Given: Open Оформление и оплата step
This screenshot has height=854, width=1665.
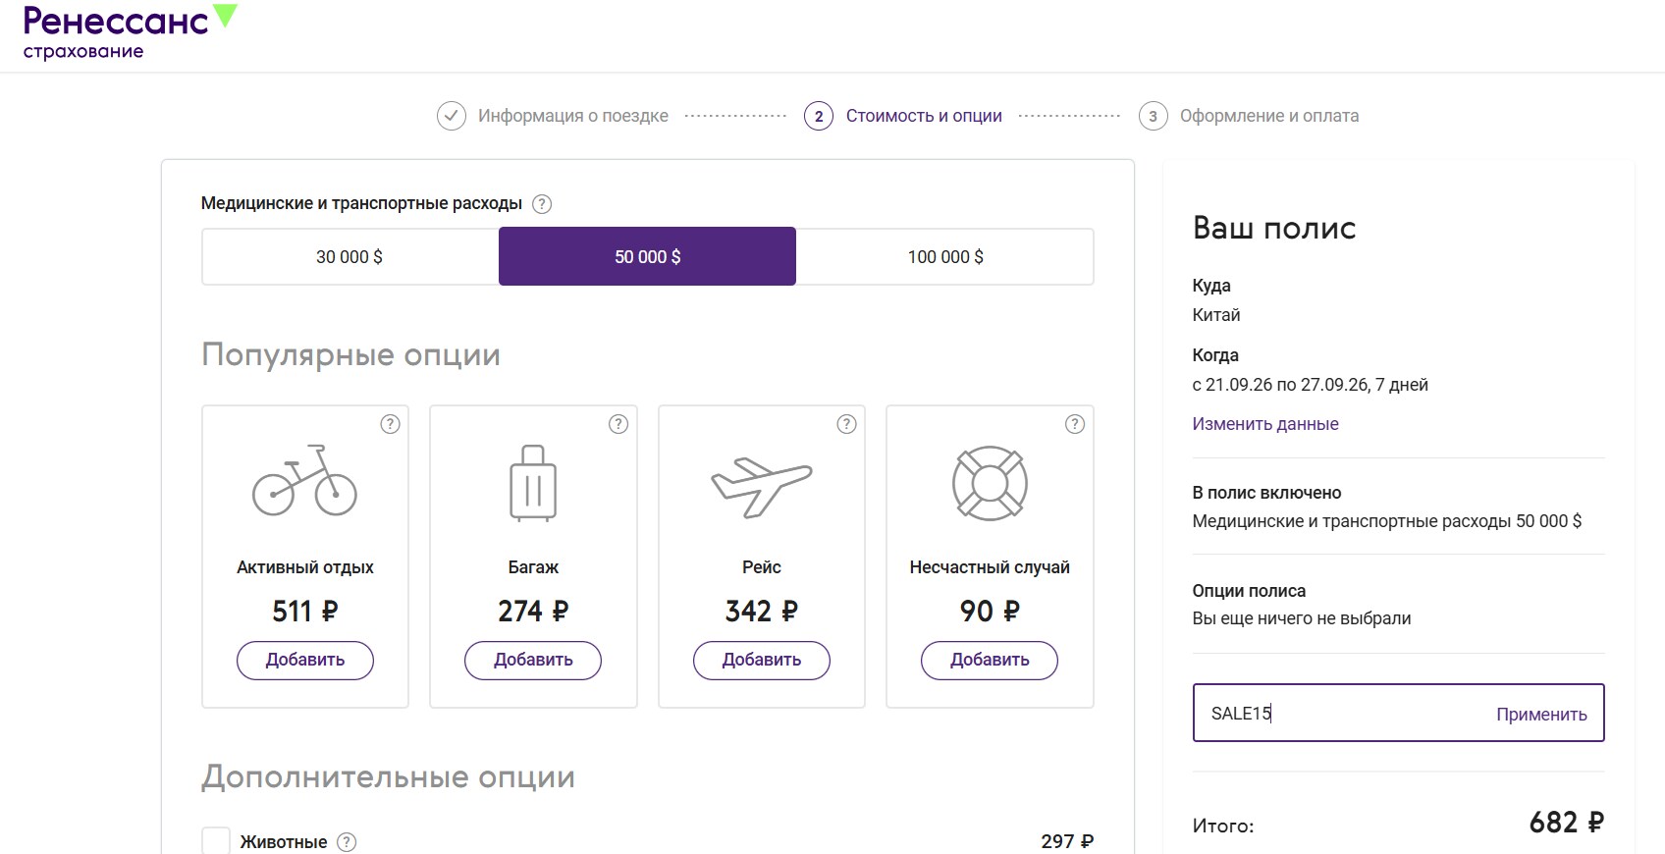Looking at the screenshot, I should 1269,116.
